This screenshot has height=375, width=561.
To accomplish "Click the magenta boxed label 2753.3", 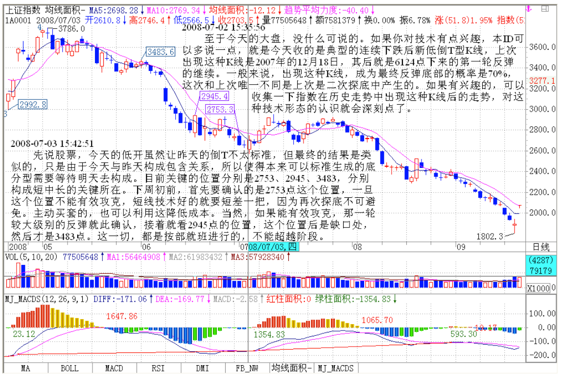I will click(220, 109).
